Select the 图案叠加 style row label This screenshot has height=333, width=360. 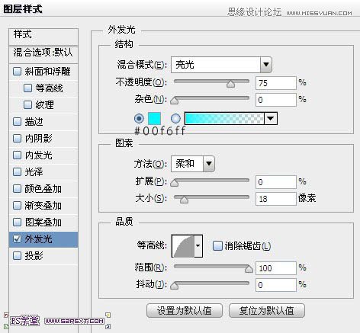[x=43, y=223]
